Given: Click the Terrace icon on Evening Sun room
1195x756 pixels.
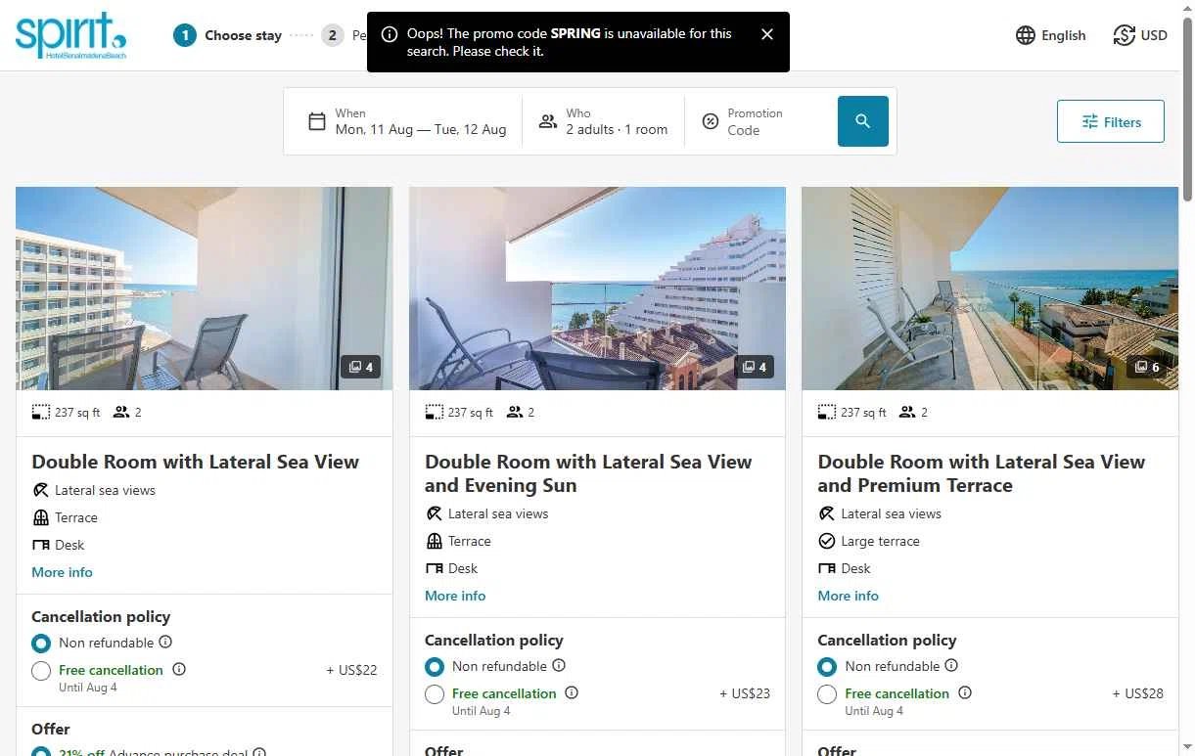Looking at the screenshot, I should [x=434, y=541].
